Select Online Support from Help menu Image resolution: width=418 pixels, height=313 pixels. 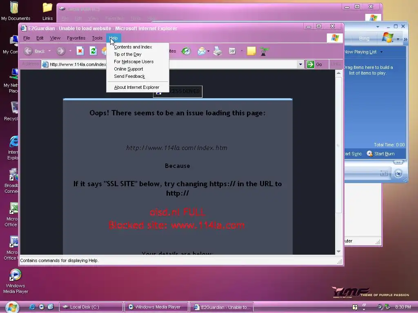[138, 69]
